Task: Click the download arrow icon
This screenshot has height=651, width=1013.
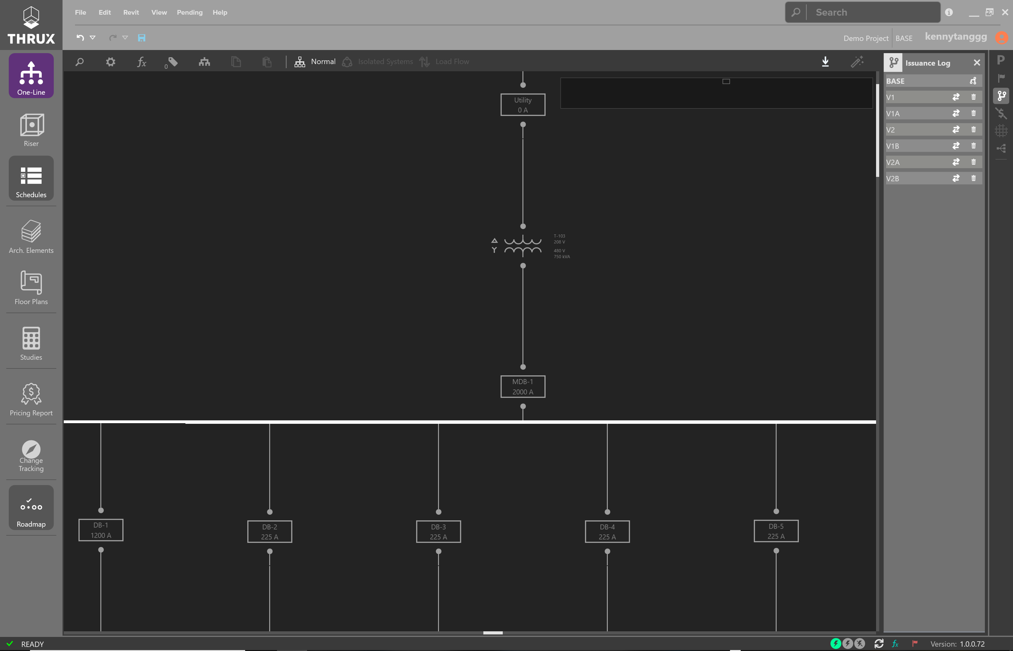Action: tap(825, 62)
